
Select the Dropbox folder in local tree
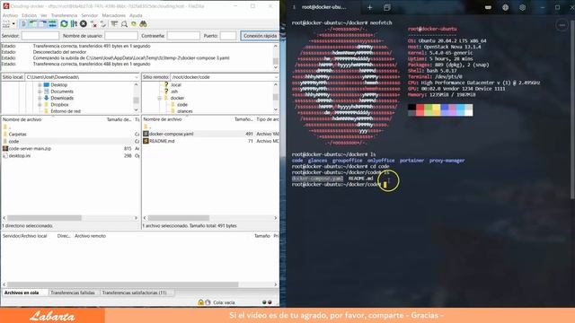(59, 105)
